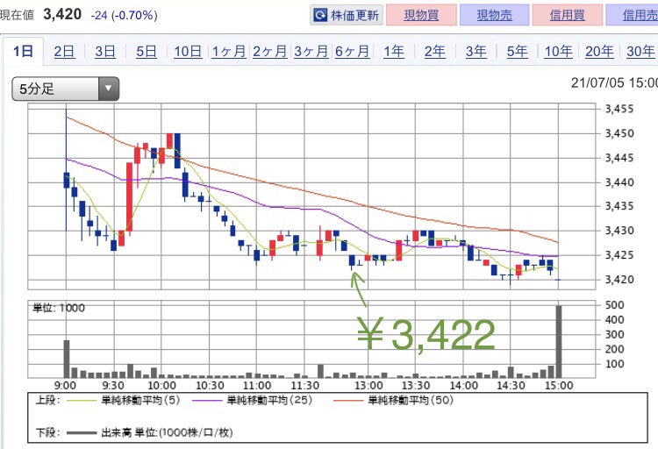
Task: Click the 3,445 price axis label
Action: [619, 158]
